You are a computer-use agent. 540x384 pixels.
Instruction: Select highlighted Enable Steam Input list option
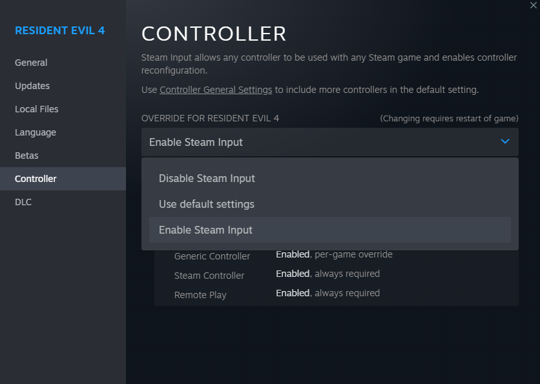(x=205, y=230)
